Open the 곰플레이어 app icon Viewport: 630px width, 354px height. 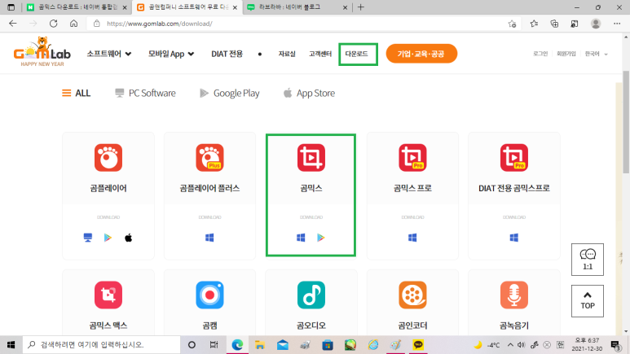108,158
